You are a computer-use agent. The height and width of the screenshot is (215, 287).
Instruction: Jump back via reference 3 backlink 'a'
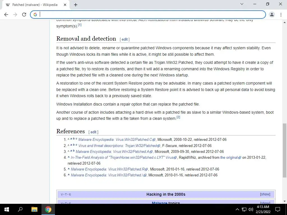(x=71, y=150)
